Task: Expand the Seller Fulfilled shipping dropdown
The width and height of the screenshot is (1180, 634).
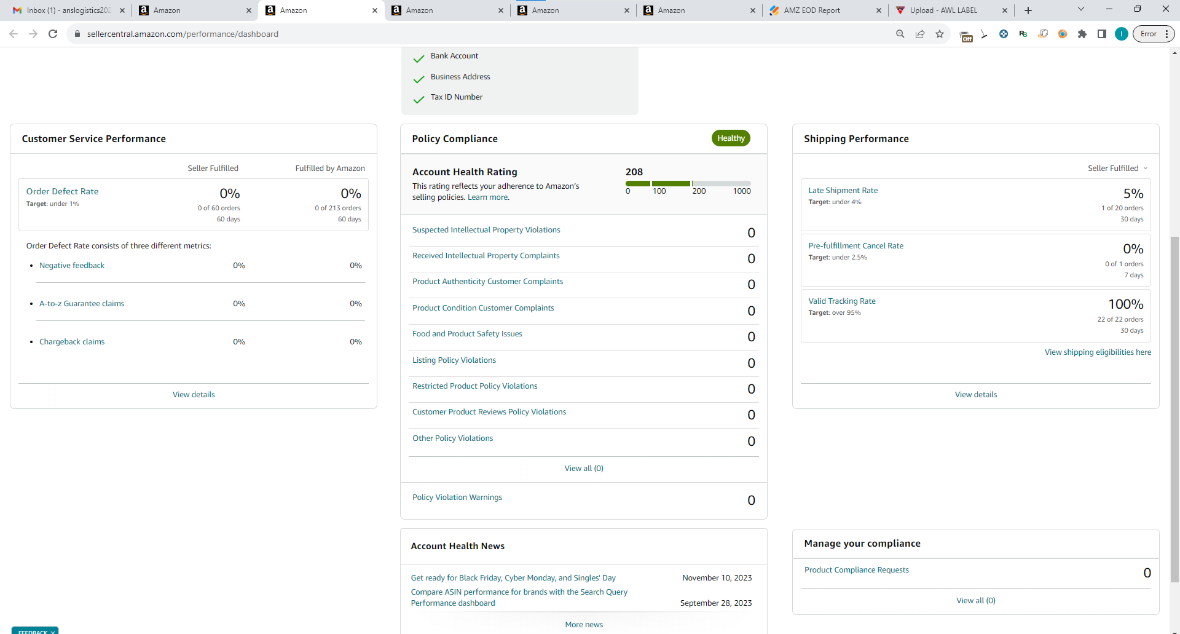Action: point(1117,168)
